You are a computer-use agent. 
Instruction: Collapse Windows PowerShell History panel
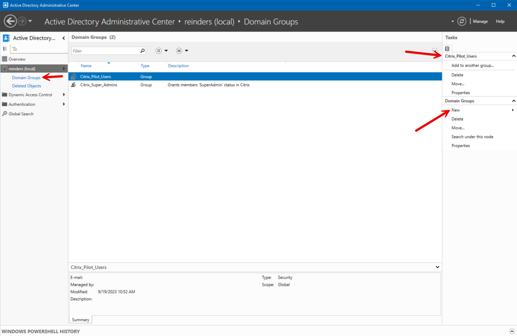(512, 331)
